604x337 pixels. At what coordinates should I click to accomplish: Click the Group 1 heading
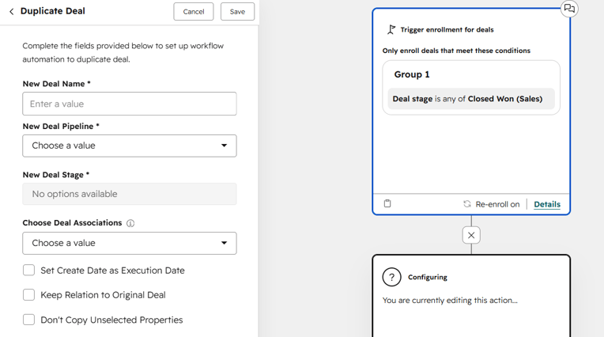click(412, 74)
